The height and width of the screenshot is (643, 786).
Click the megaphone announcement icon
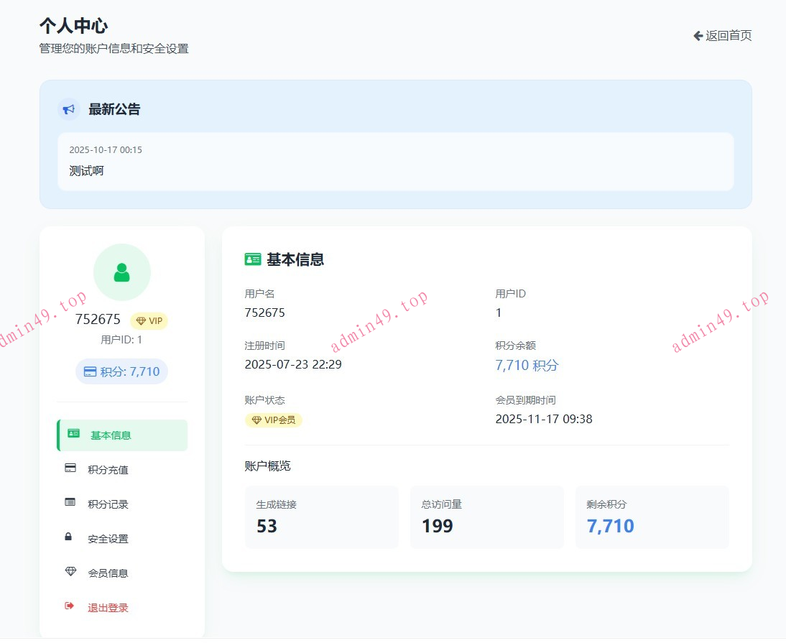(x=69, y=109)
